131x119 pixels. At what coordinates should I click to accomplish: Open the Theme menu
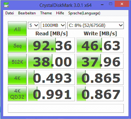[46, 13]
